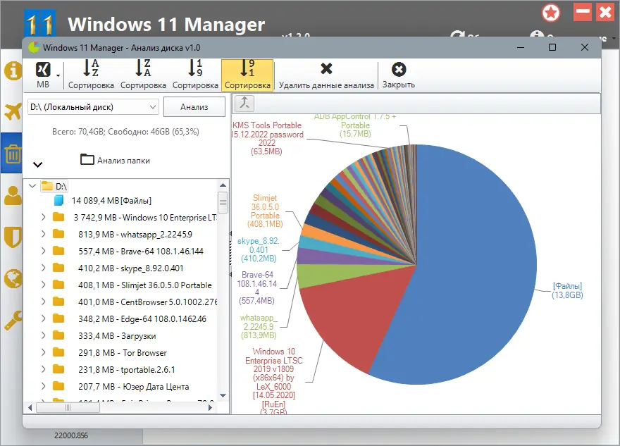Select the Edge-64 108.0.1462.46 row
620x446 pixels.
[x=142, y=318]
